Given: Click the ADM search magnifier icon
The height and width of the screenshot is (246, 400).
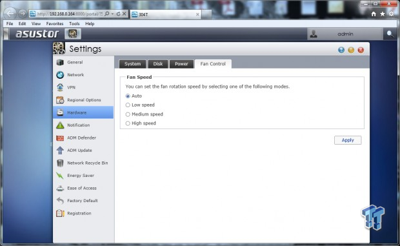Looking at the screenshot, I should pyautogui.click(x=390, y=34).
